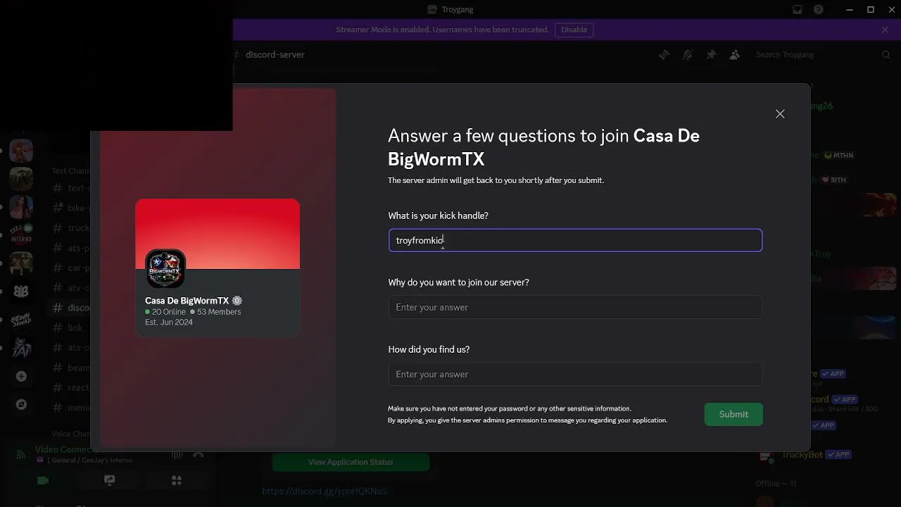Image resolution: width=901 pixels, height=507 pixels.
Task: Click the Add a Server plus icon
Action: coord(21,376)
